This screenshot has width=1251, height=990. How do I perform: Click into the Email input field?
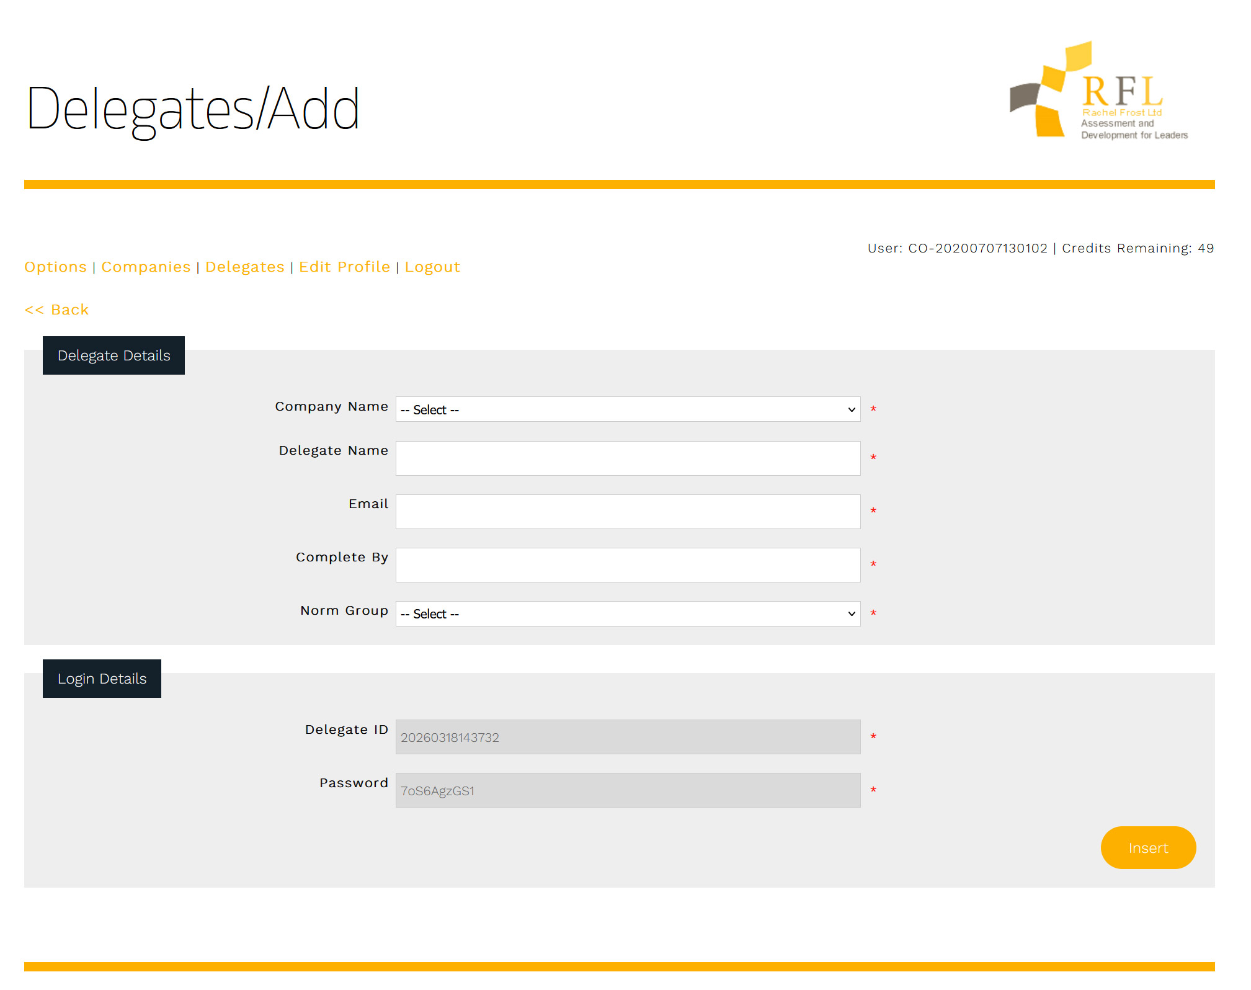627,512
